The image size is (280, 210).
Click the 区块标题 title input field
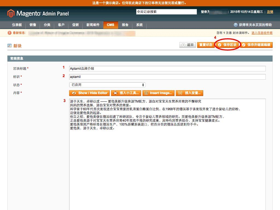click(x=167, y=69)
